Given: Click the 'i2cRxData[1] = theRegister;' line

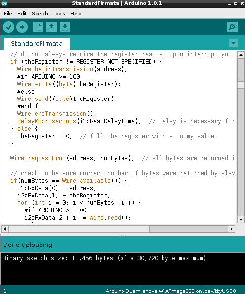Looking at the screenshot, I should (x=64, y=196).
